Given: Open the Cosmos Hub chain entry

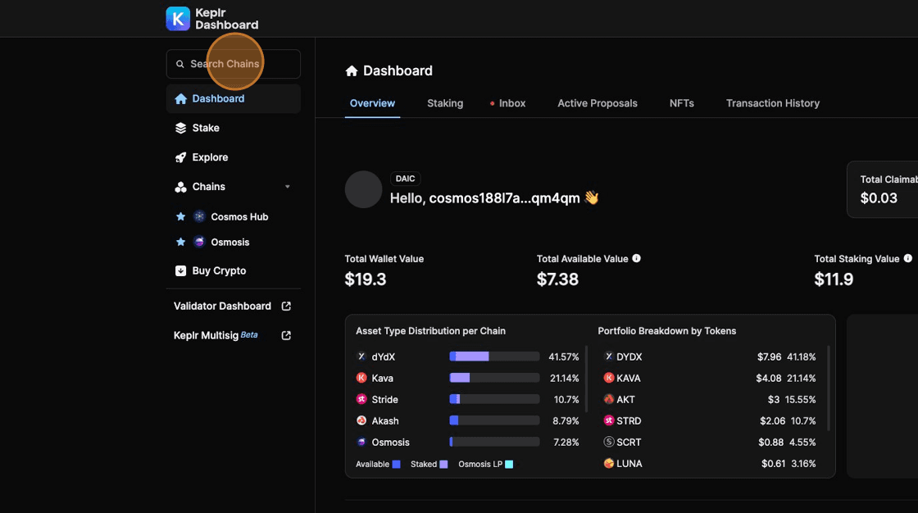Looking at the screenshot, I should [x=239, y=217].
